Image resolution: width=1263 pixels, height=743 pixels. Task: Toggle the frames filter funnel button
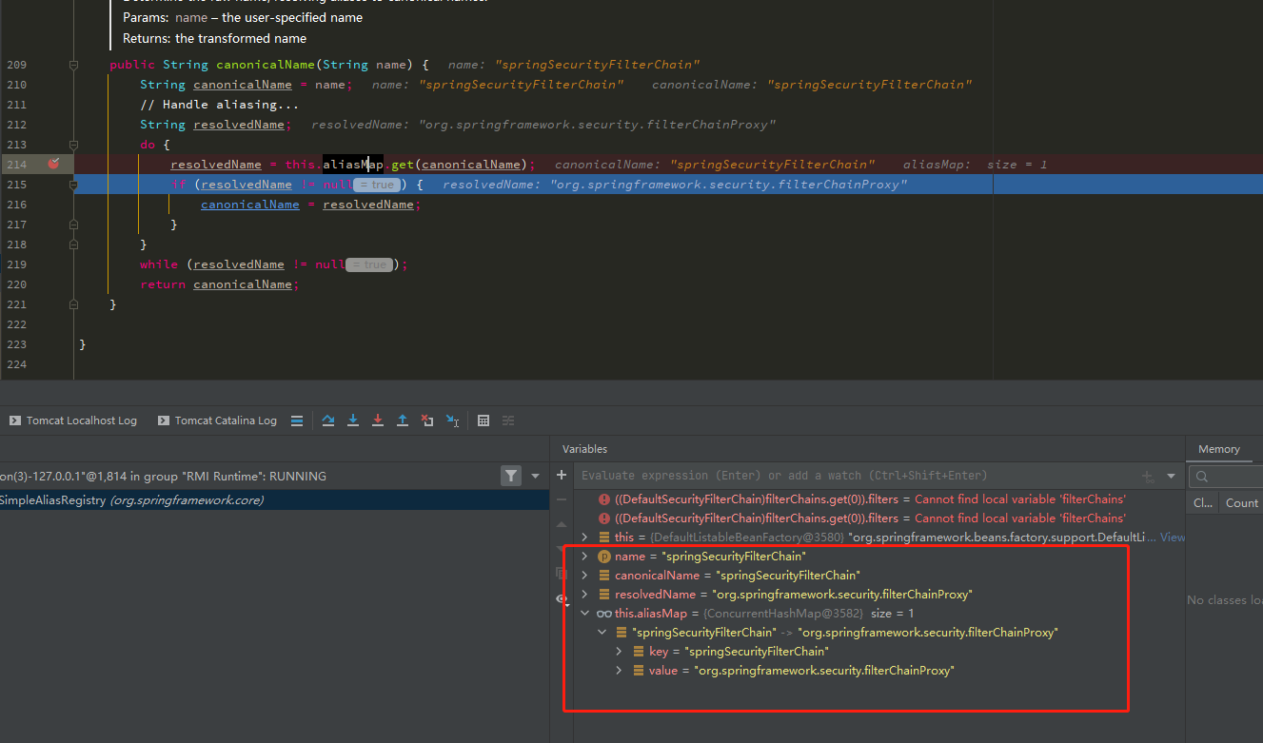coord(511,476)
